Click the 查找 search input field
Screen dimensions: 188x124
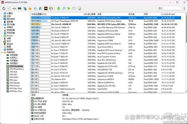click(x=169, y=8)
